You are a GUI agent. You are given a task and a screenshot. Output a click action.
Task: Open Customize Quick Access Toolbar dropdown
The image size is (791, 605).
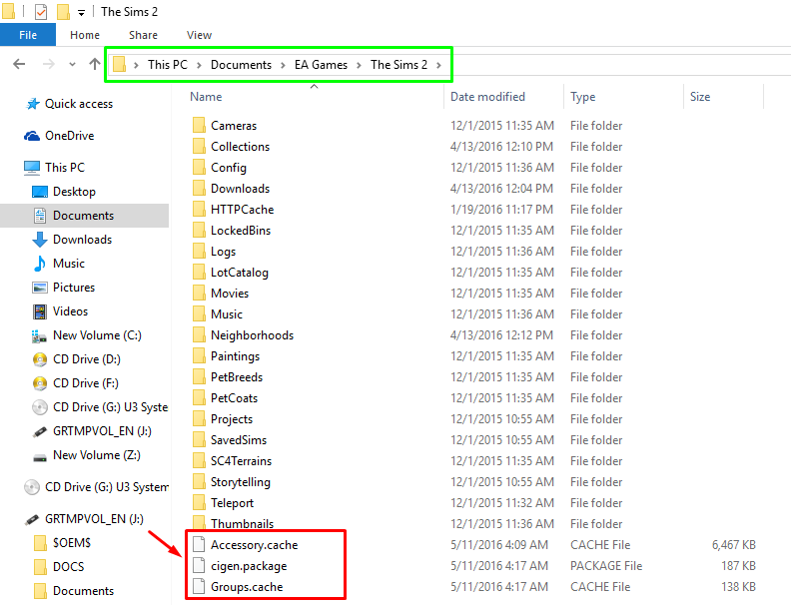click(81, 13)
